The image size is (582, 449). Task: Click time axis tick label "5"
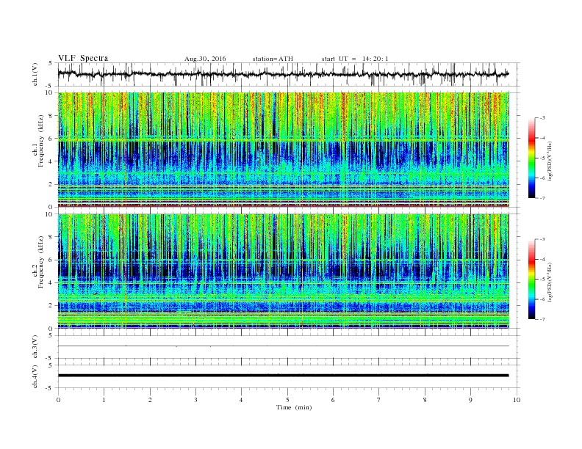coord(287,400)
